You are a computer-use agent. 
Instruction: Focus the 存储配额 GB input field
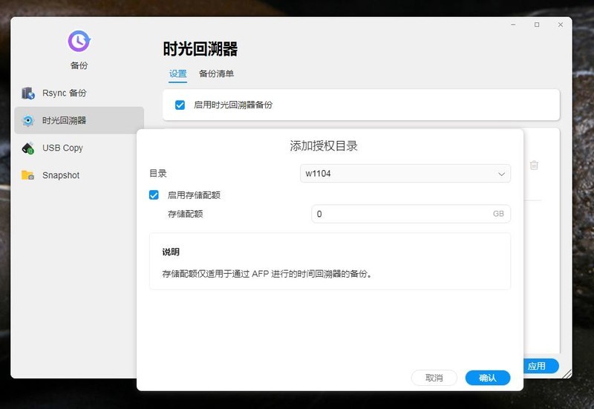(411, 214)
